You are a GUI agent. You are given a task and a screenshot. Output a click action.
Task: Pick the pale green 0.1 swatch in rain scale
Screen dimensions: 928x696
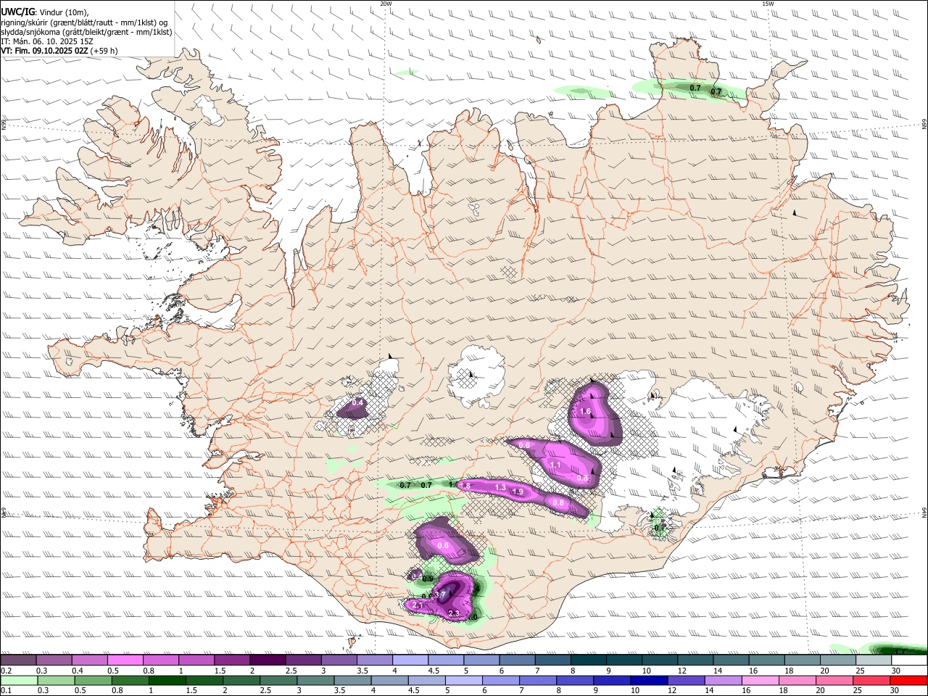point(19,681)
